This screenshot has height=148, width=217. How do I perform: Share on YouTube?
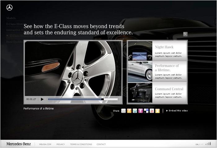coord(152,111)
